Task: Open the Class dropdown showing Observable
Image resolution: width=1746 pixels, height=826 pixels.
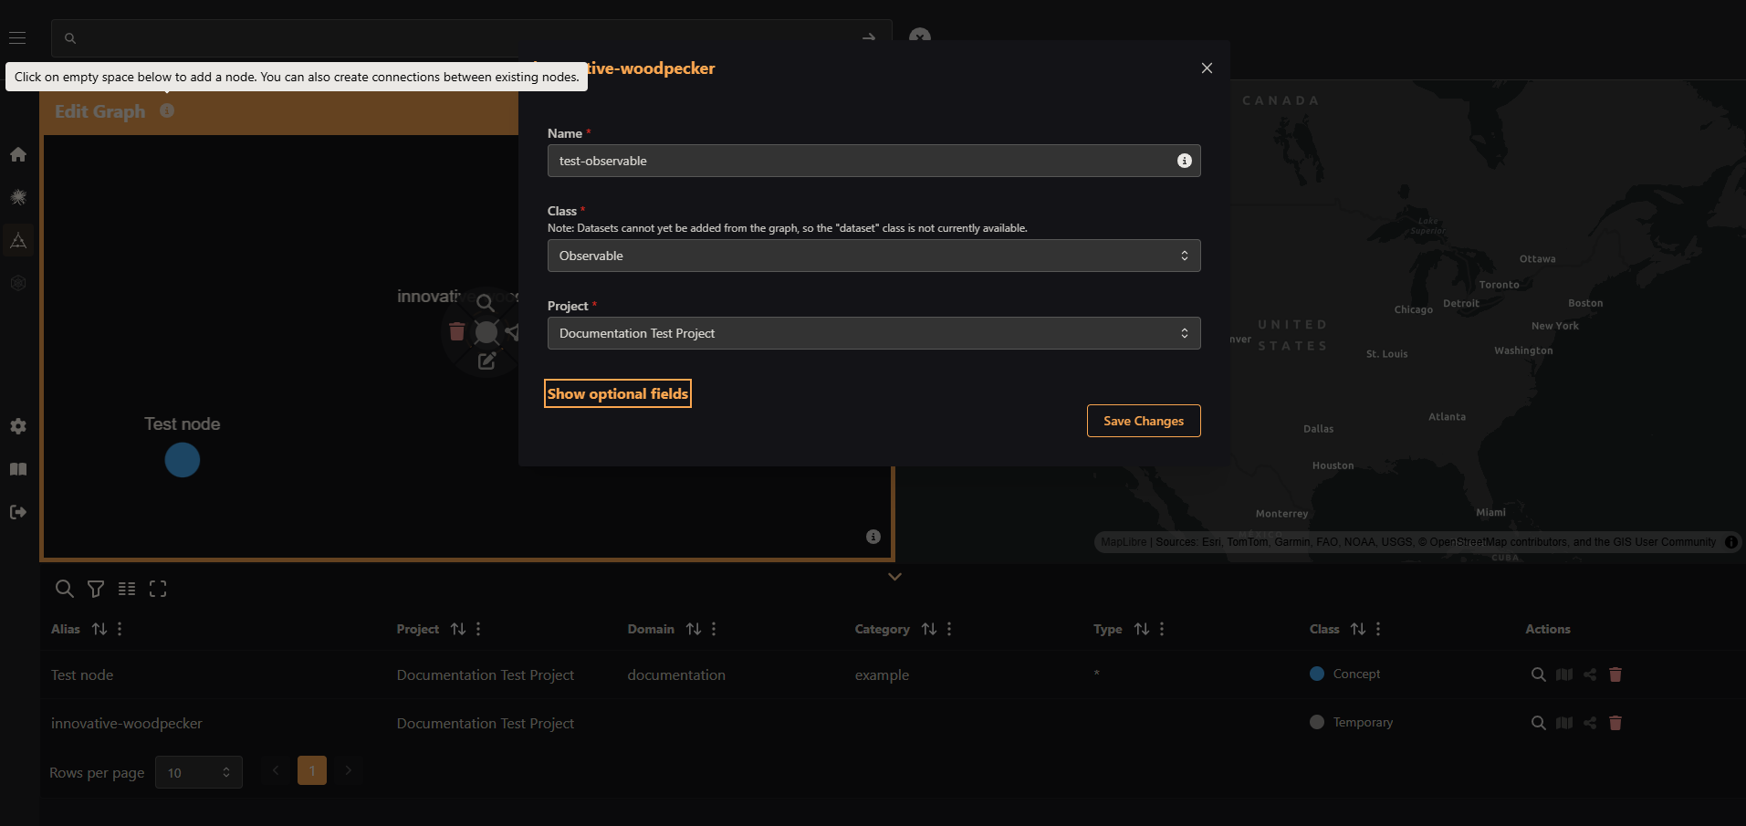Action: coord(873,256)
